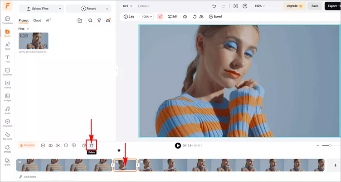Click the FlexClip logo icon
This screenshot has width=341, height=182.
[7, 6]
